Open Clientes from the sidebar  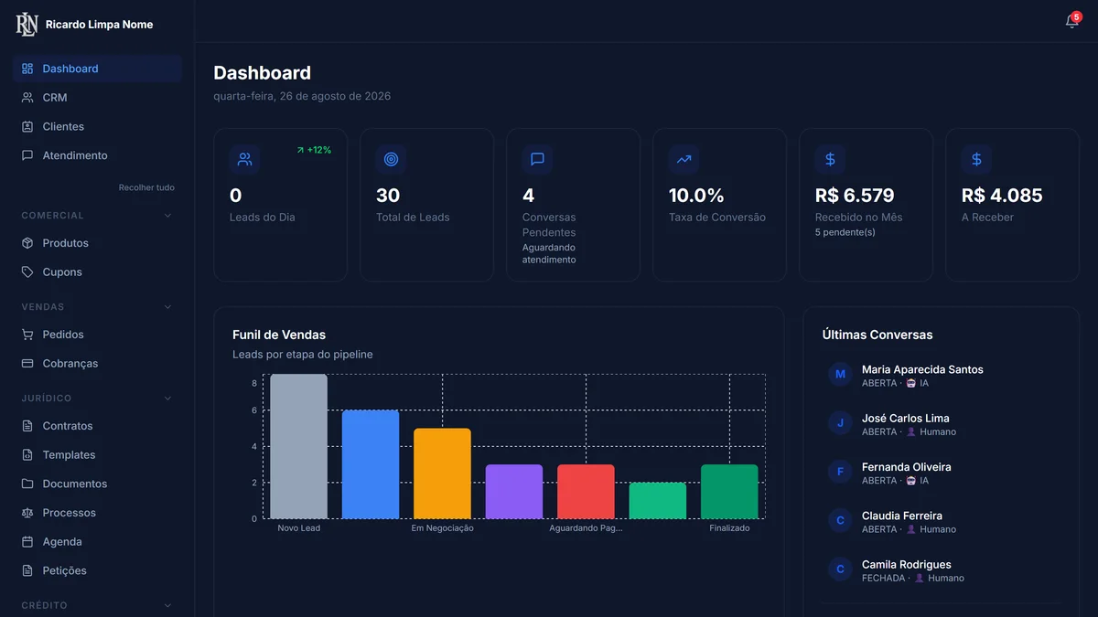point(97,127)
